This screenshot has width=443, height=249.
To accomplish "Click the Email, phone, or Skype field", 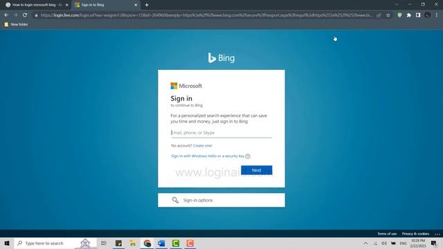I will coord(221,133).
